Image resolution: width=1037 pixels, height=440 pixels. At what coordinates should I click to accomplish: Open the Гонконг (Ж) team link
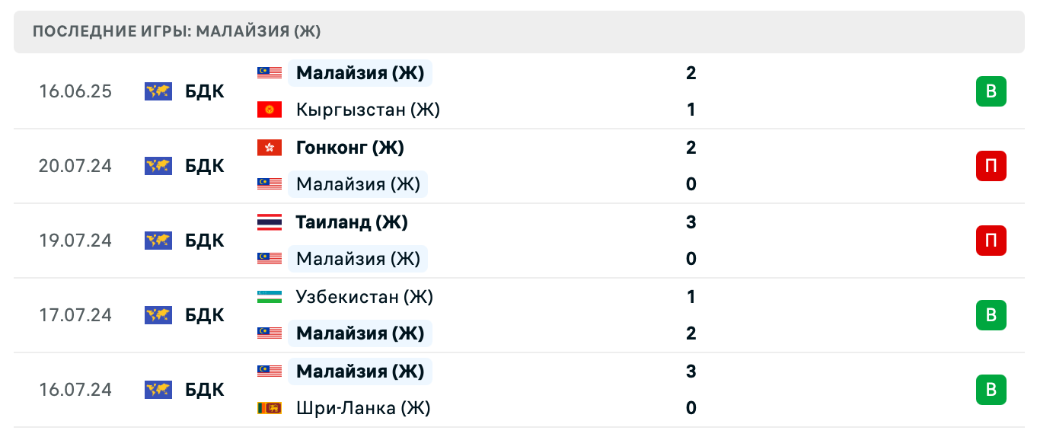pos(349,148)
